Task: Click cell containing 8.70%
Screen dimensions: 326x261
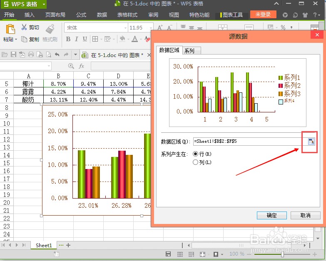Action: [58, 84]
